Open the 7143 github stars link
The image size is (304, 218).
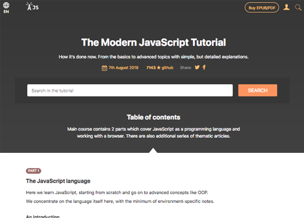tap(160, 67)
